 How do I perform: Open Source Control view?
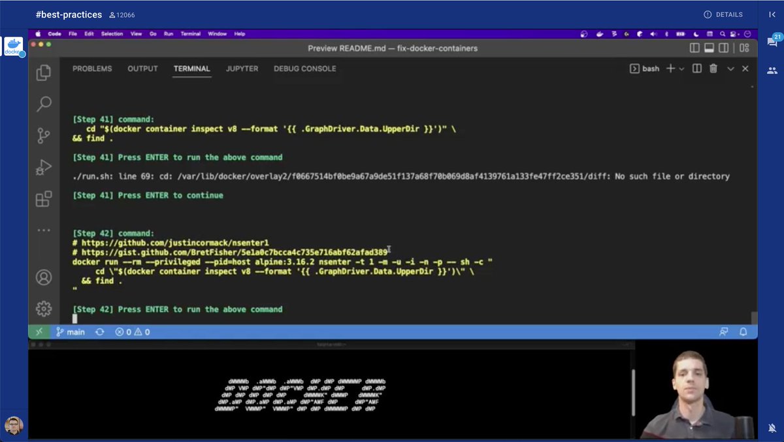coord(44,135)
